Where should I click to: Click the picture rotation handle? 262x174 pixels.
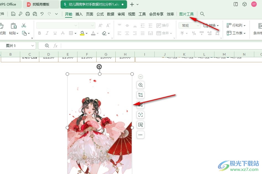pyautogui.click(x=99, y=67)
